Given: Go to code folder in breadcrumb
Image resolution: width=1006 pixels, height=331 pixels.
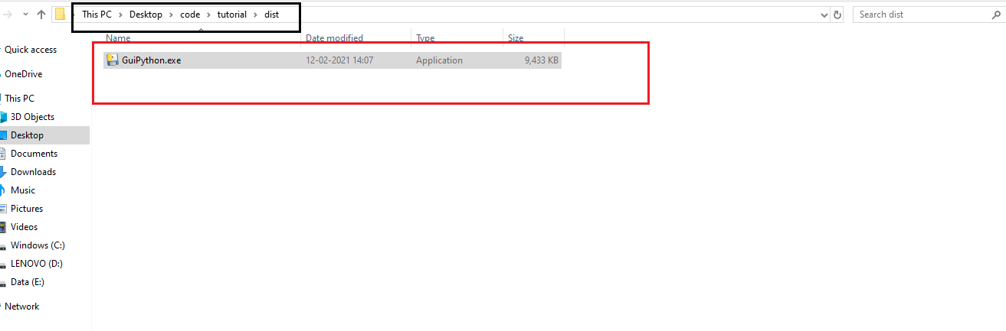Looking at the screenshot, I should click(x=189, y=15).
